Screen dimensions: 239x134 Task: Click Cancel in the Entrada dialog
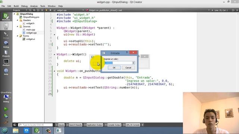coord(128,68)
